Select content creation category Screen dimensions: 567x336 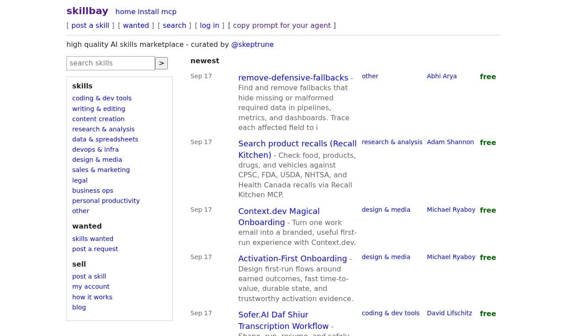98,119
